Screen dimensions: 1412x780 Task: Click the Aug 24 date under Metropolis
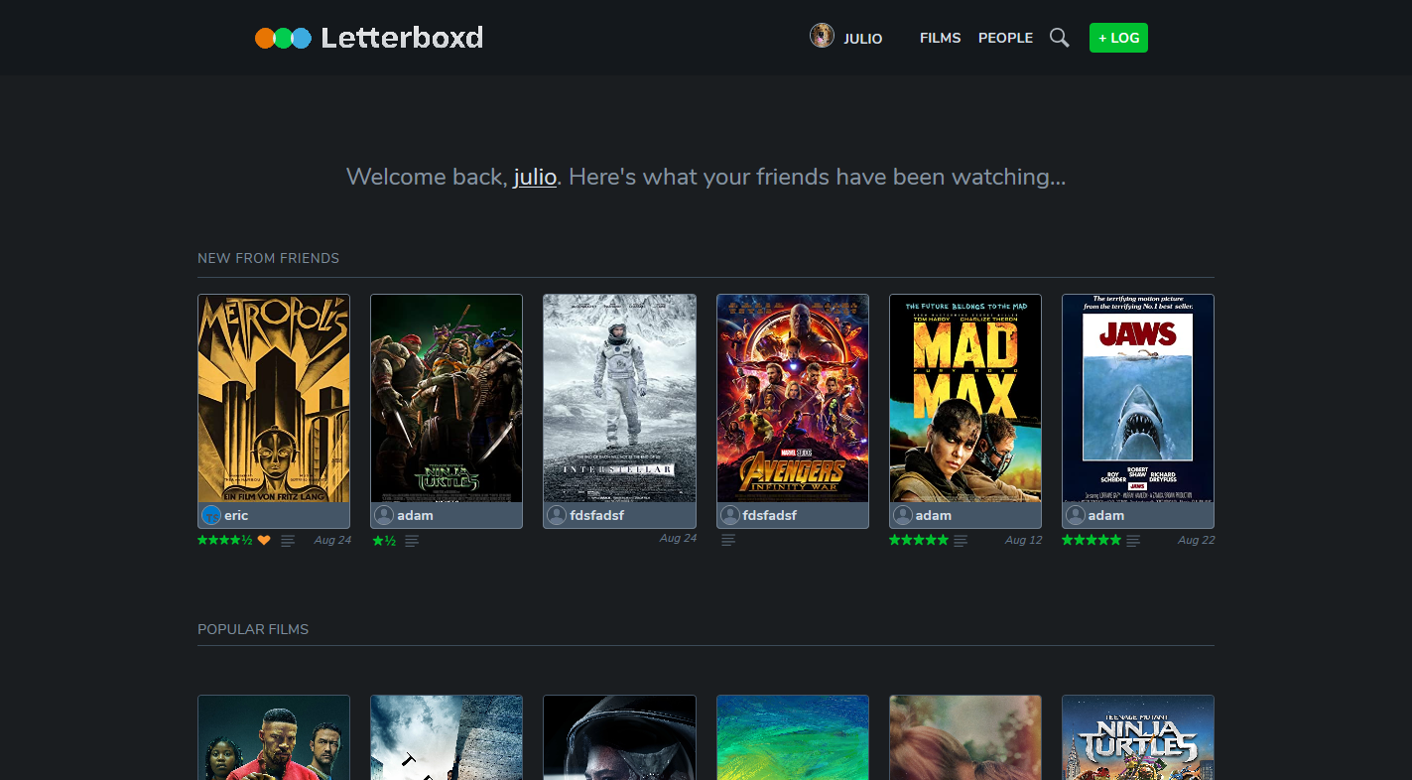click(x=332, y=540)
